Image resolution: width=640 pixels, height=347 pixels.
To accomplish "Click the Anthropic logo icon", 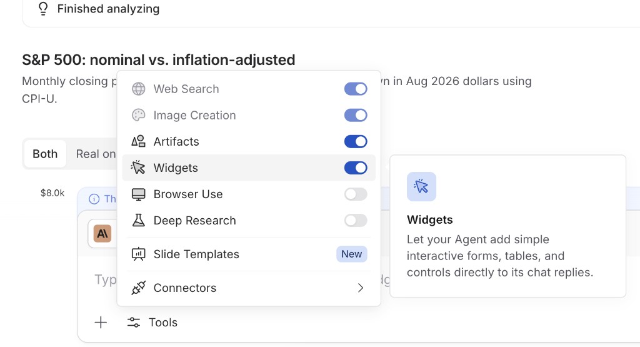I will pos(102,233).
